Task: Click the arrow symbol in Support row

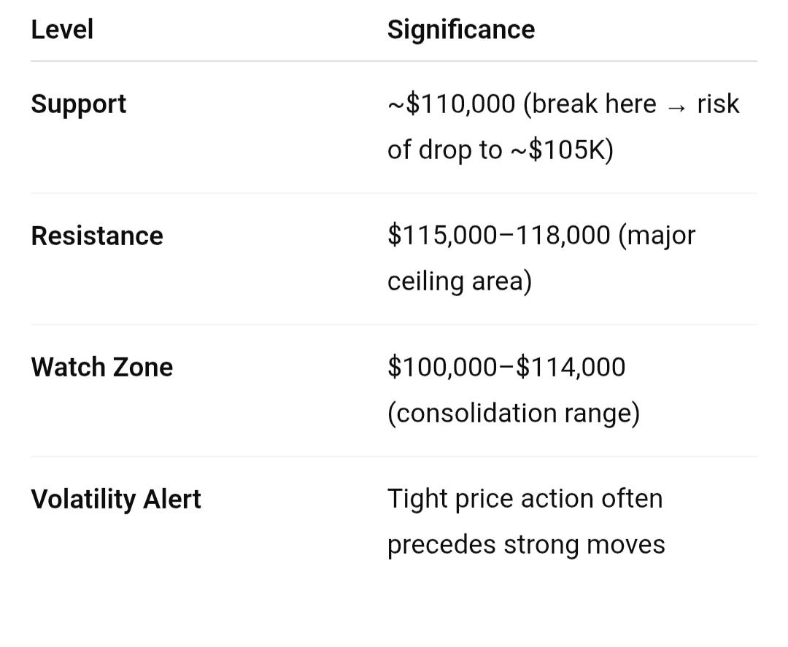Action: [676, 106]
